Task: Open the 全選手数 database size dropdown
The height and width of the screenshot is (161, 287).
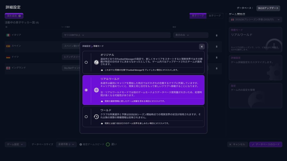Action: pyautogui.click(x=66, y=144)
